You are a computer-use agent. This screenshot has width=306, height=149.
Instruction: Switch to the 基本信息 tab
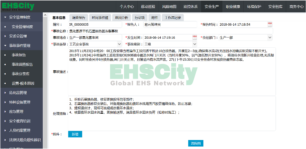click(x=59, y=18)
